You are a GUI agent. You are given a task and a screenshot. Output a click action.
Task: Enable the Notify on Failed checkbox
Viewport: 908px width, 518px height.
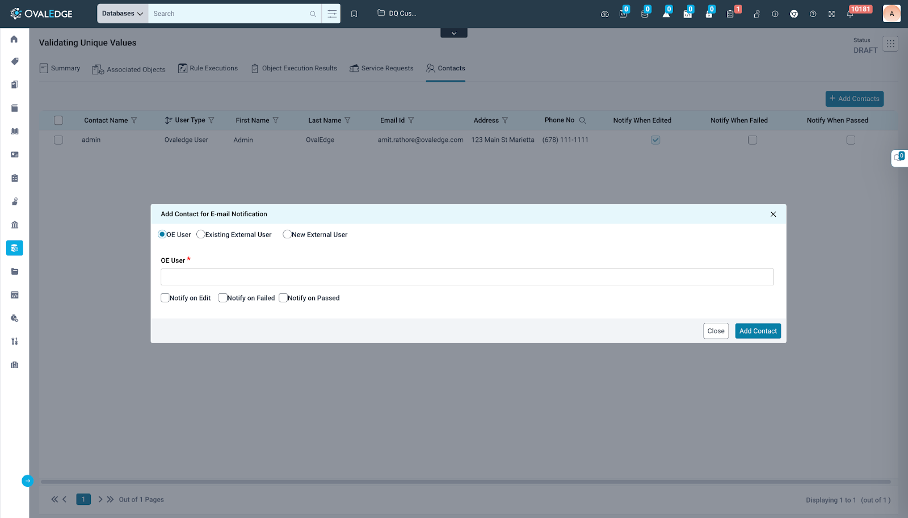click(x=222, y=298)
